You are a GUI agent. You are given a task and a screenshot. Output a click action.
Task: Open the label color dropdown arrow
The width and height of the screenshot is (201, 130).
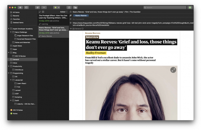[x=59, y=7]
